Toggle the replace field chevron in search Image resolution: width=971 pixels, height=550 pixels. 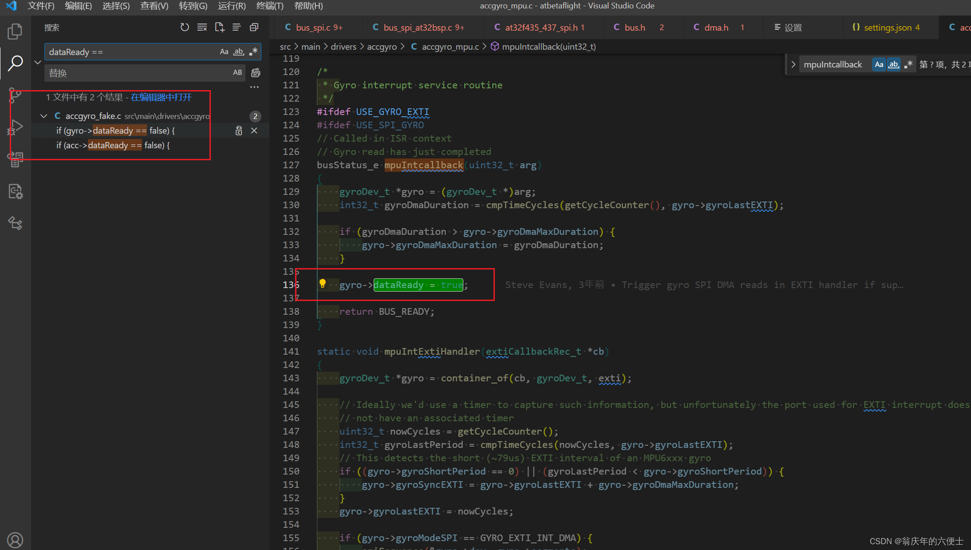tap(38, 62)
